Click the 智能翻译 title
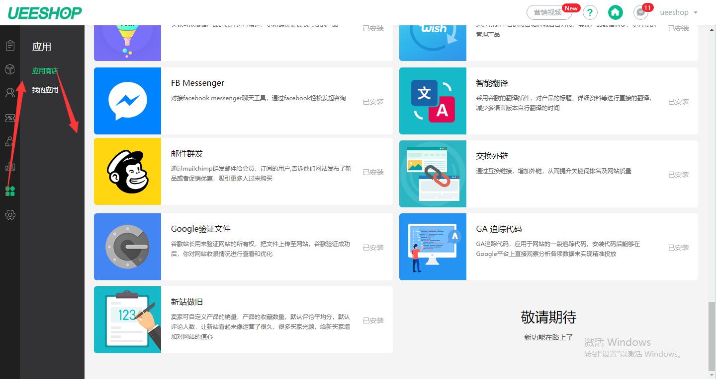This screenshot has height=379, width=716. point(492,83)
